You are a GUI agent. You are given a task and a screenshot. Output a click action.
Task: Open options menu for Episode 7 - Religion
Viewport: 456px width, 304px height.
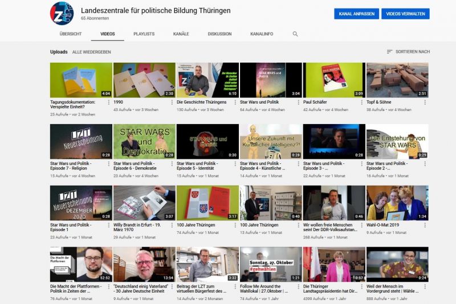[x=109, y=164]
